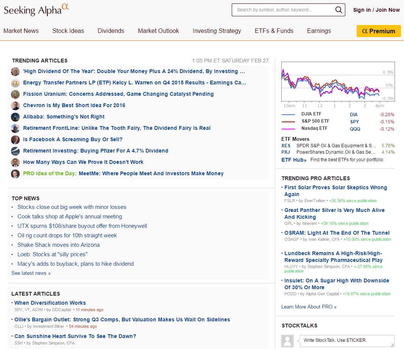The width and height of the screenshot is (404, 349).
Task: Open Fission Uranium concerns article
Action: (x=119, y=94)
